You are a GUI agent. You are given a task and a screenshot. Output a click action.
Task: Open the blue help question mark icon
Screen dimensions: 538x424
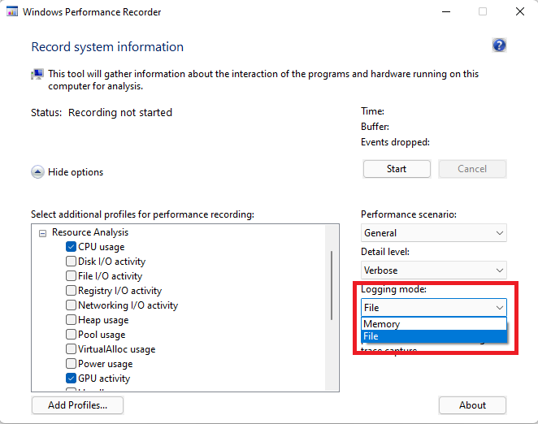[499, 45]
